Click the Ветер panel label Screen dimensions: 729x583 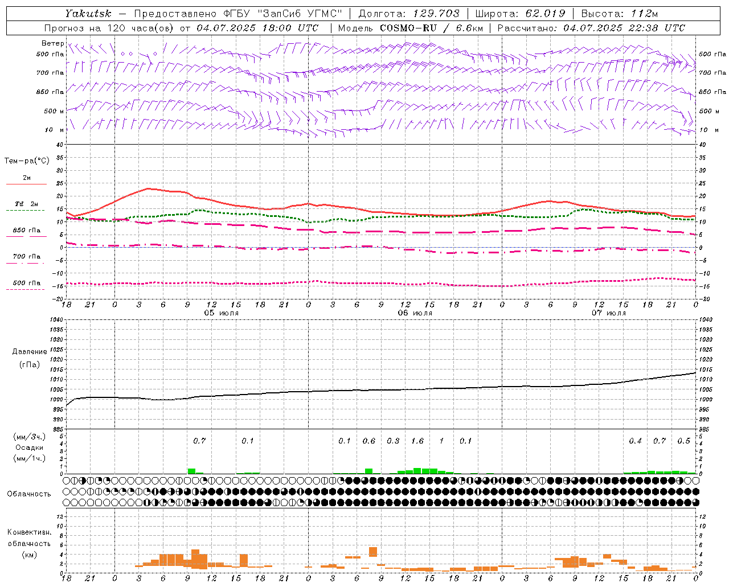click(x=52, y=43)
